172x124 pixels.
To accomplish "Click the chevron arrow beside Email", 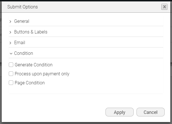I will 10,43.
